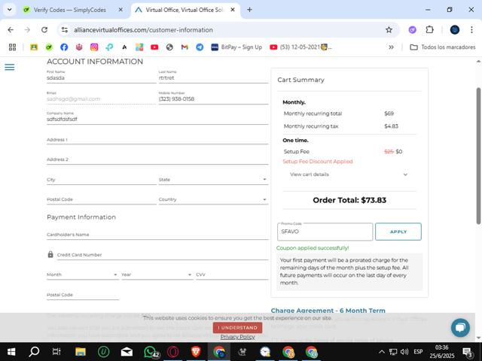Open the Country dropdown
Viewport: 482px width, 361px height.
coord(213,199)
